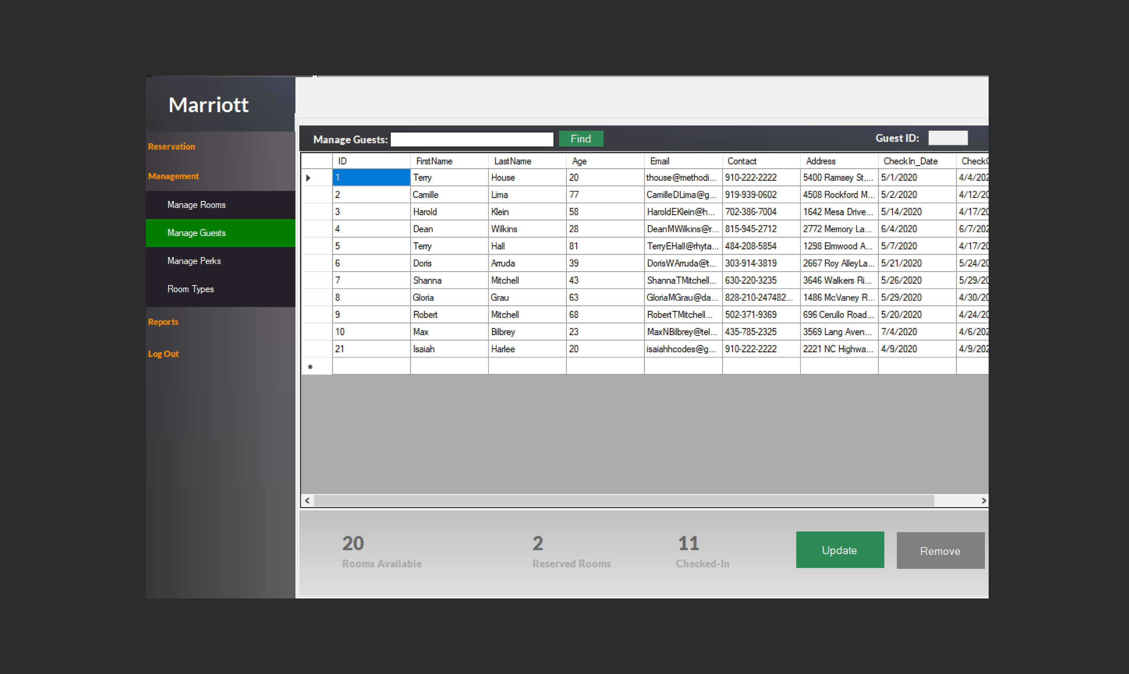The height and width of the screenshot is (674, 1129).
Task: Click contact cell 435-785-2325
Action: 761,332
